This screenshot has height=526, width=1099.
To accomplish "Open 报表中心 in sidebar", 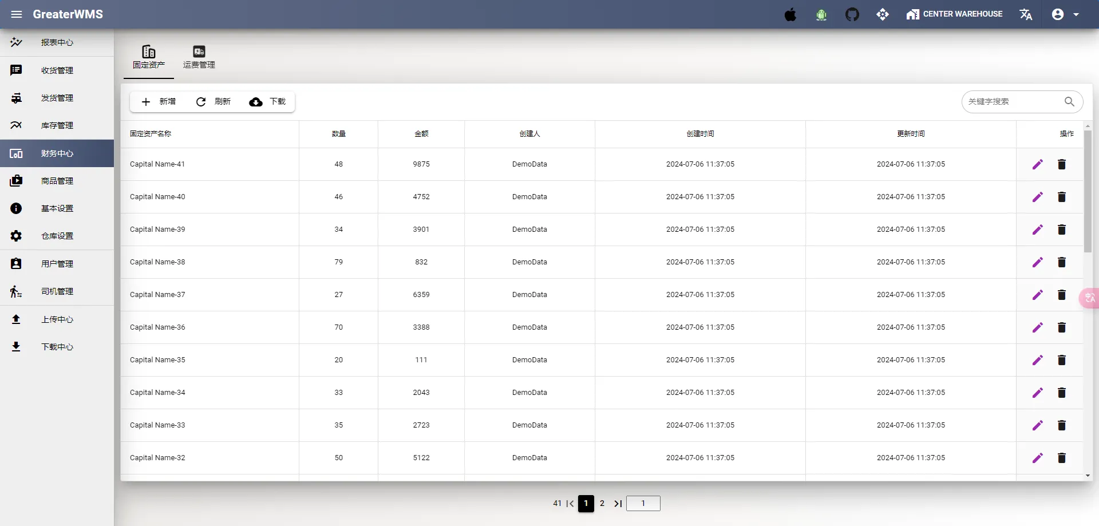I will [57, 42].
